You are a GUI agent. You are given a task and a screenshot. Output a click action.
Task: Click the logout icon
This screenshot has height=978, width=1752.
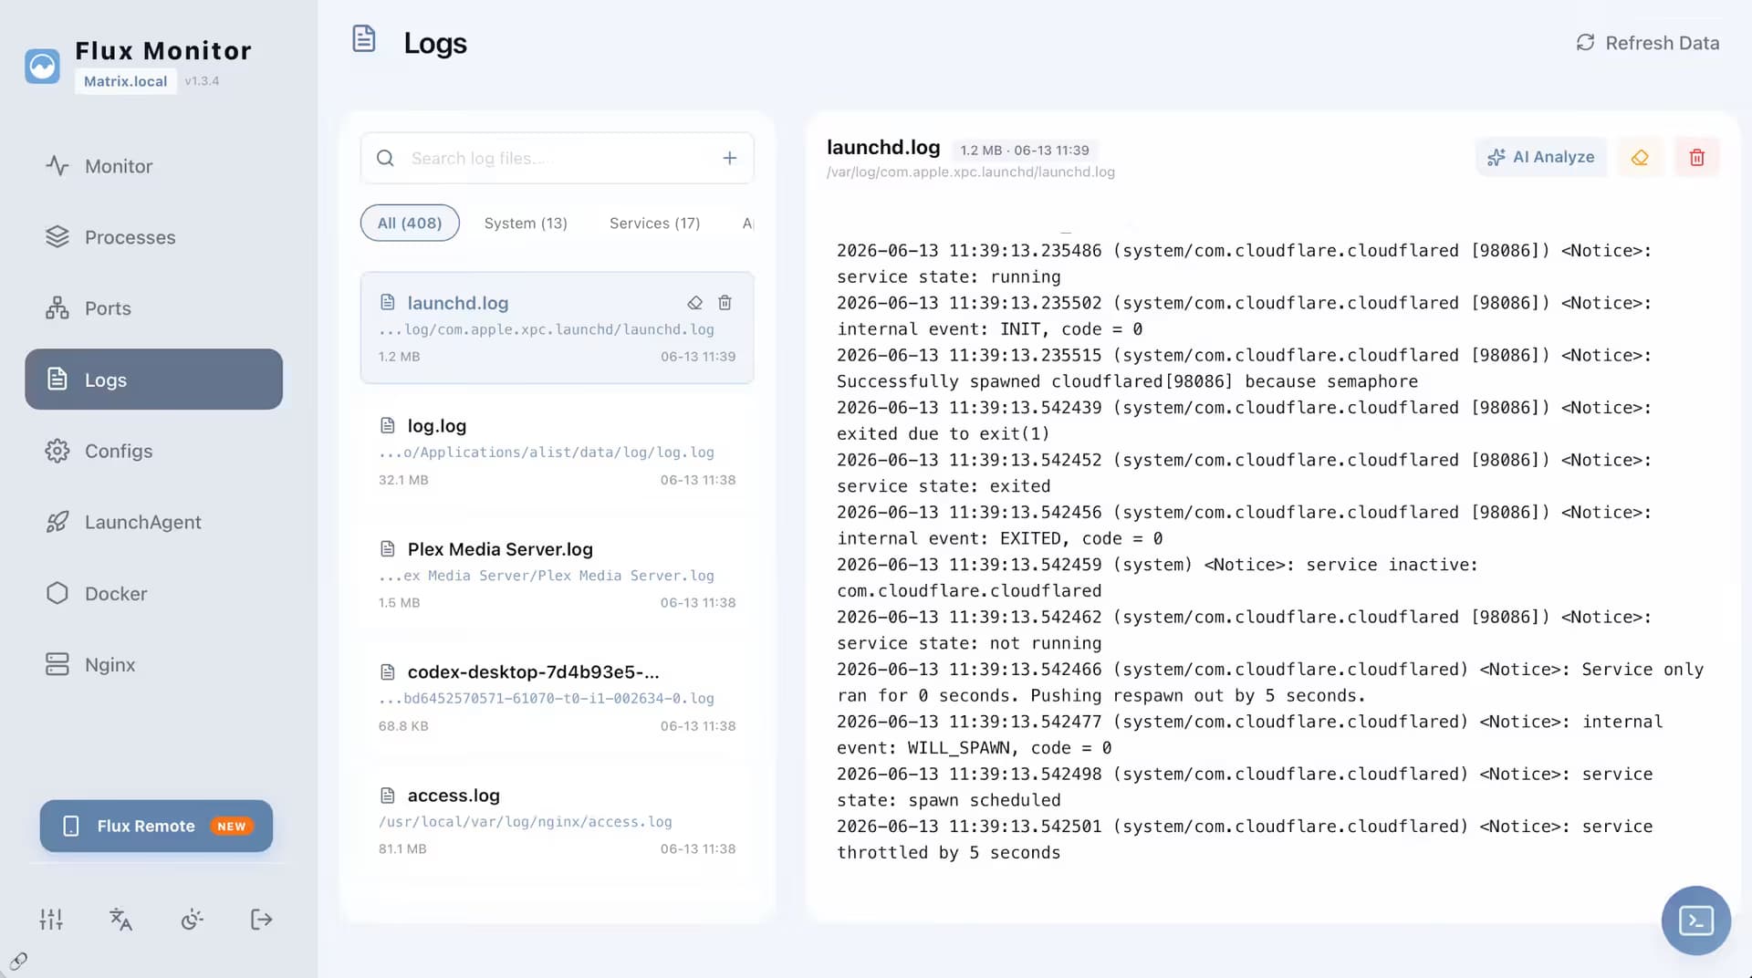point(262,919)
